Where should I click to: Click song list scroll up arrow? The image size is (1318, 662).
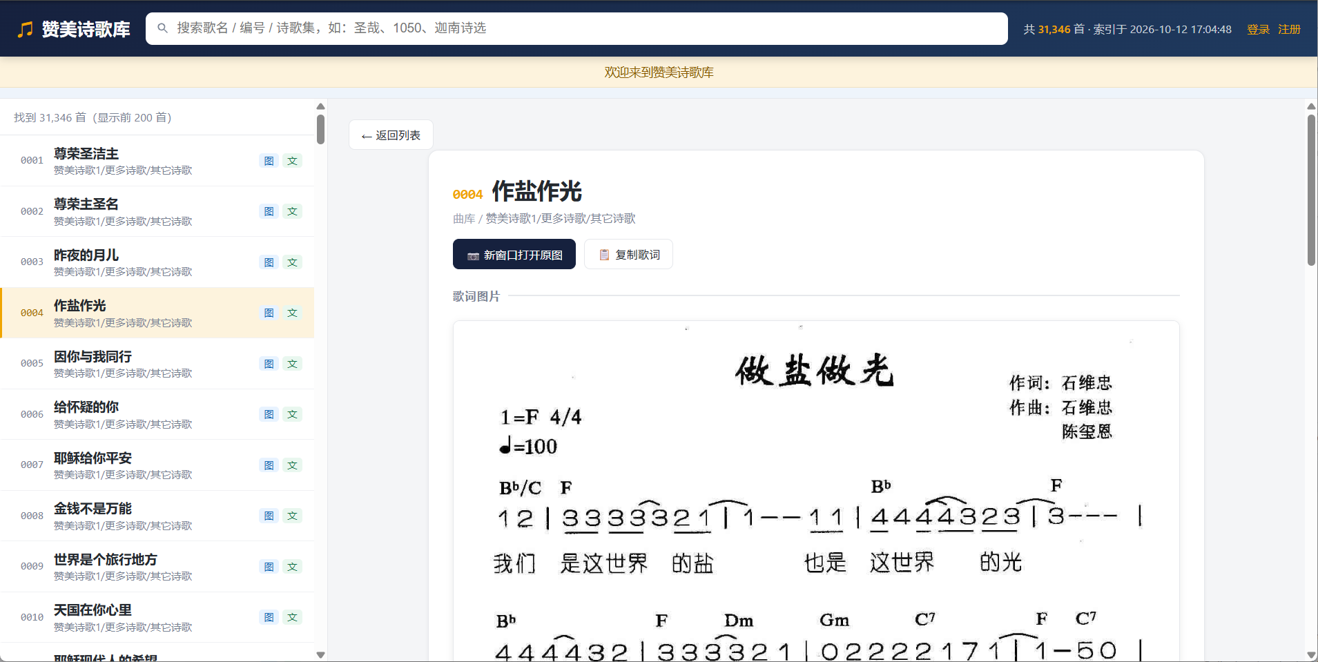(x=320, y=106)
